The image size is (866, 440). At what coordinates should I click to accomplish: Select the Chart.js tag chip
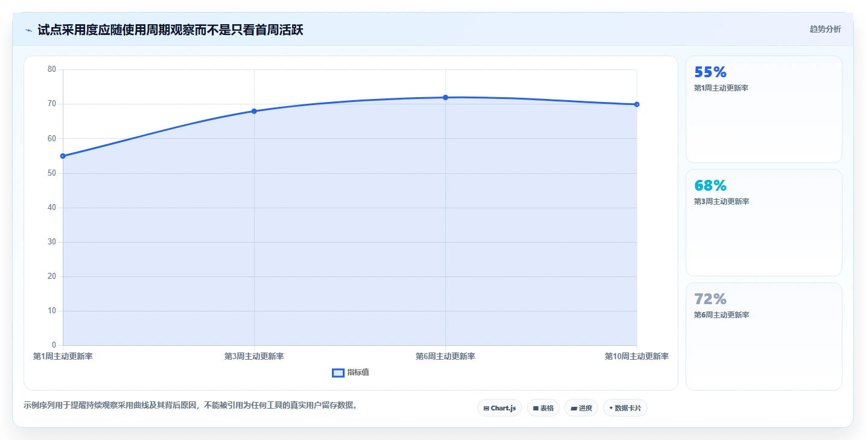point(499,408)
